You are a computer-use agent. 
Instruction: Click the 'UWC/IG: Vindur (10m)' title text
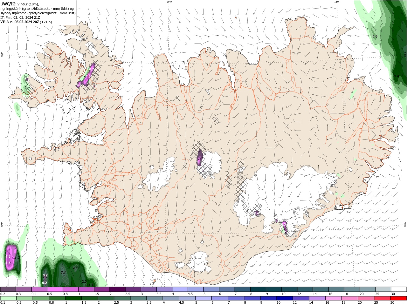coord(19,4)
